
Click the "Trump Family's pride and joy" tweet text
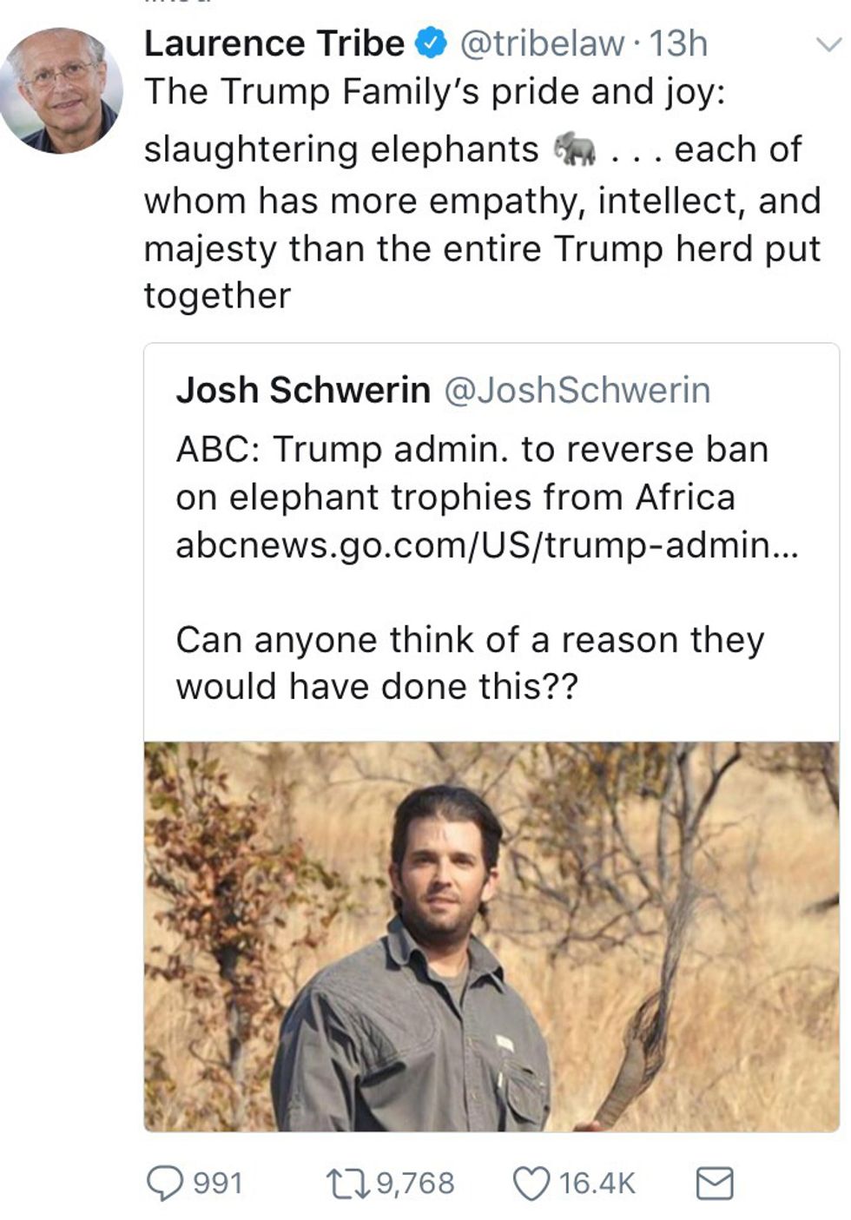coord(434,92)
